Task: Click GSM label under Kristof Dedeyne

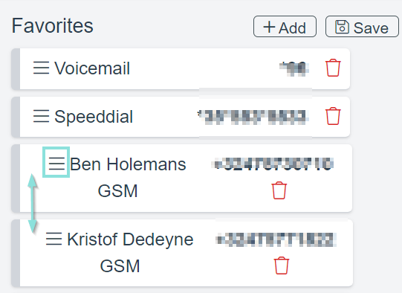Action: (120, 265)
